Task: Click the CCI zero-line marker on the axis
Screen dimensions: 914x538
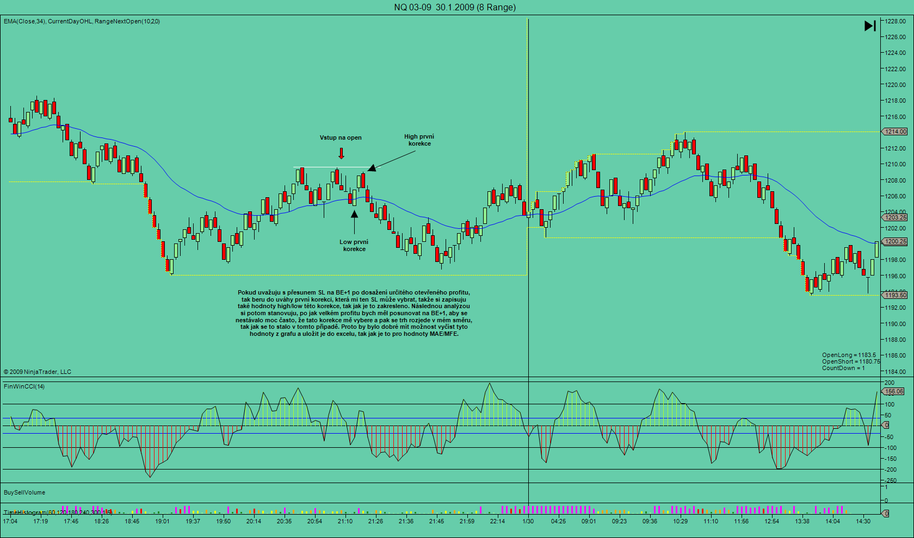Action: click(886, 425)
